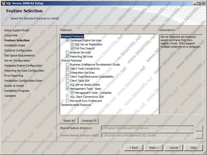Click Installation Progress step
This screenshot has height=155, width=207.
click(17, 91)
